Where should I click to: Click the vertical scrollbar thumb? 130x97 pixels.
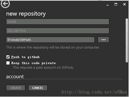[127, 40]
